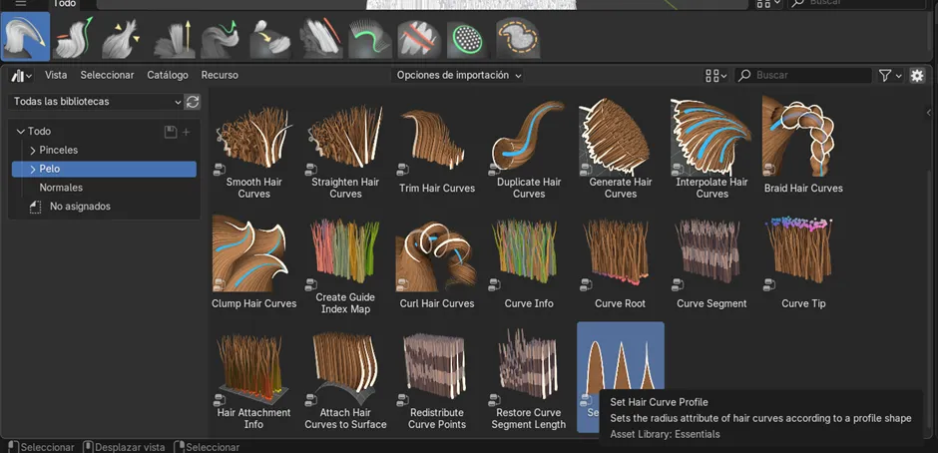938x453 pixels.
Task: Select the Normales catalog
Action: point(61,188)
